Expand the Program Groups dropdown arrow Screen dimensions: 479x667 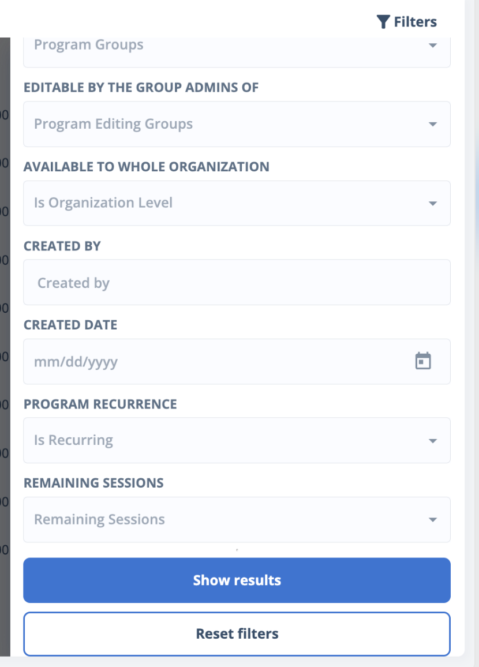click(433, 46)
